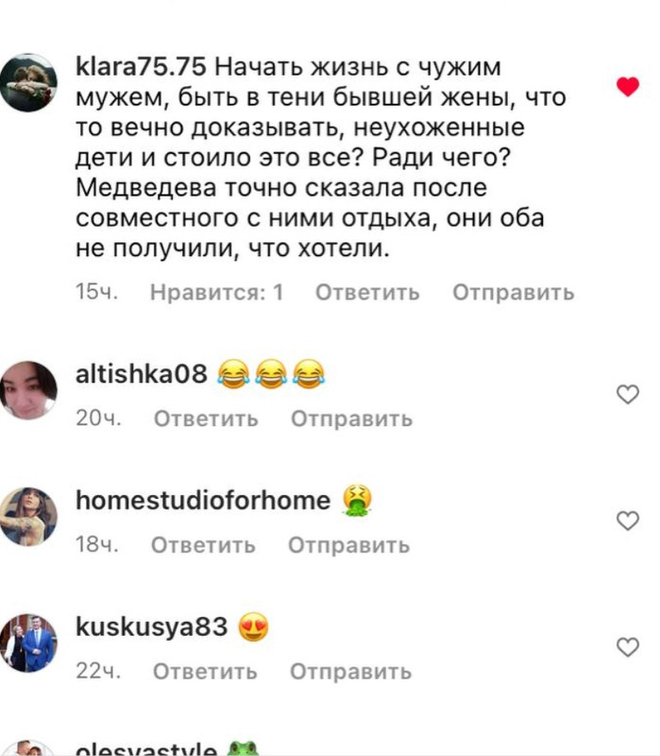Open homestudioforhome's avatar
Screen dimensions: 660x756
click(x=28, y=516)
